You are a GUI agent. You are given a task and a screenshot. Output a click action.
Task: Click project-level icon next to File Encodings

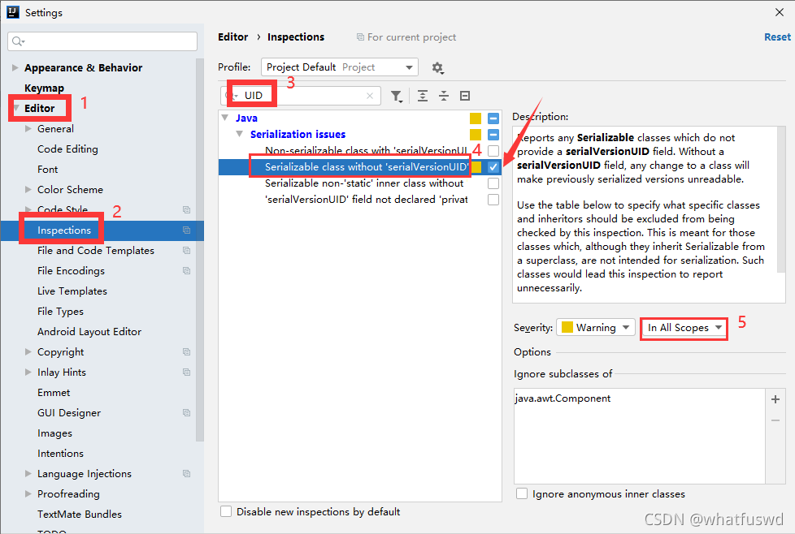pos(187,271)
